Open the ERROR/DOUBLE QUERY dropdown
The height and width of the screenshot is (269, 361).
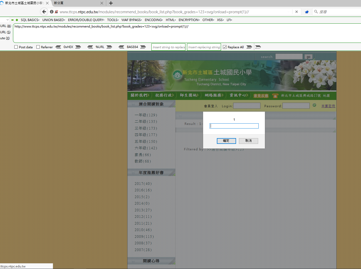point(86,20)
